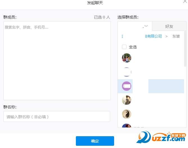Viewport: 188px width, 148px height.
Task: Click the second contact's partially hidden avatar
Action: [126, 72]
